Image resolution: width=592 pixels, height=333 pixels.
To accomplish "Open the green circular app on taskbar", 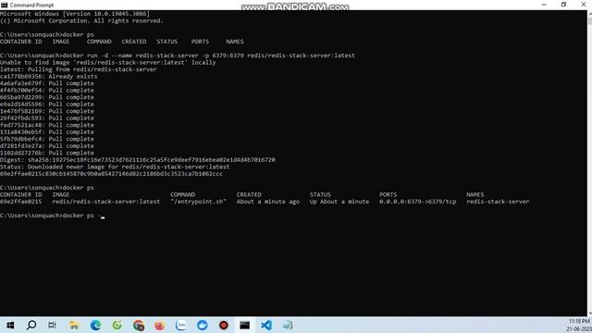I will coord(117,325).
